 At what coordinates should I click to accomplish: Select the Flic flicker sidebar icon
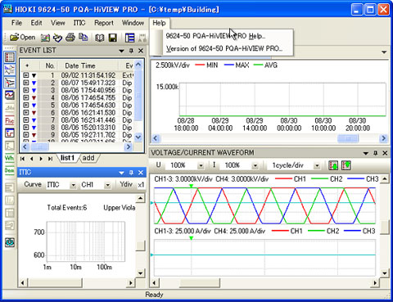tap(10, 120)
